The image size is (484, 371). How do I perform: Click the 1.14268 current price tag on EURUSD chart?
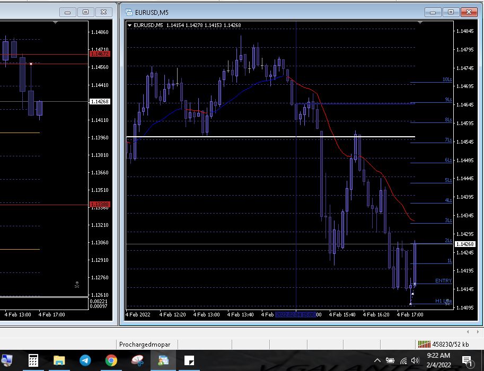tap(464, 244)
